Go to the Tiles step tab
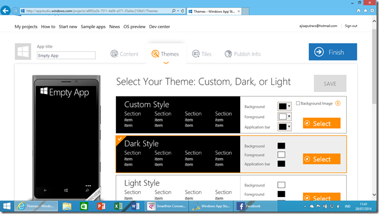Screen dimensions: 379x214 tap(202, 54)
